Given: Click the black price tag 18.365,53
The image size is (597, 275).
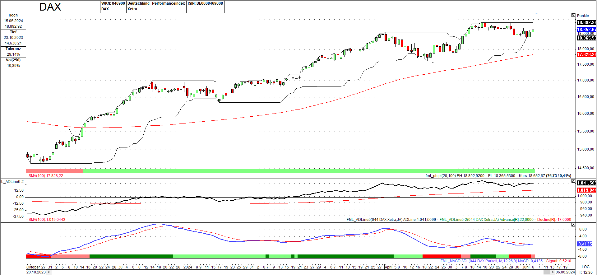Looking at the screenshot, I should click(586, 38).
